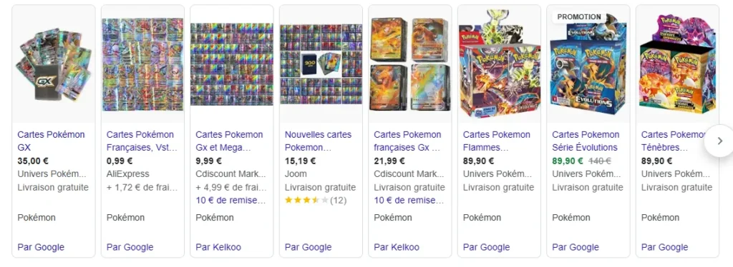The width and height of the screenshot is (733, 267).
Task: Click Par Google under the 35,00 € item
Action: coord(41,247)
